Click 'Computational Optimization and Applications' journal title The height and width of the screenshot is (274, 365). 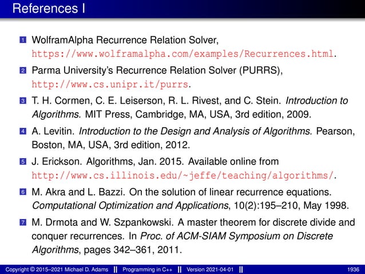(130, 206)
